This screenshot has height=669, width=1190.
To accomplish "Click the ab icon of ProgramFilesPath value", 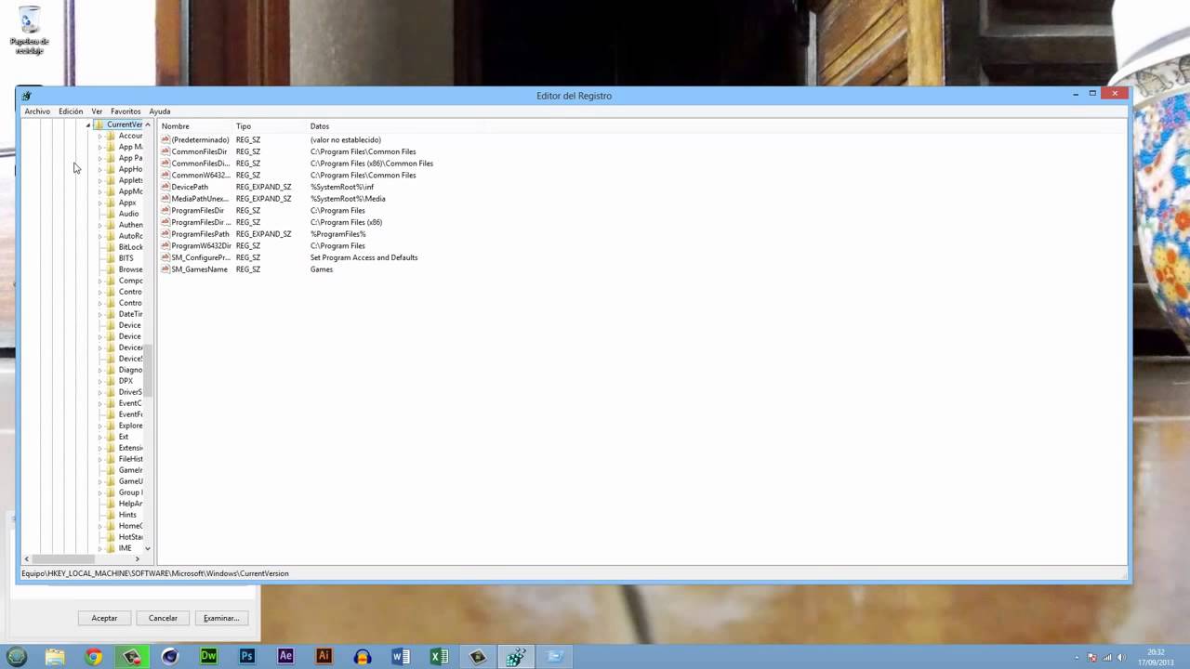I will coord(165,234).
